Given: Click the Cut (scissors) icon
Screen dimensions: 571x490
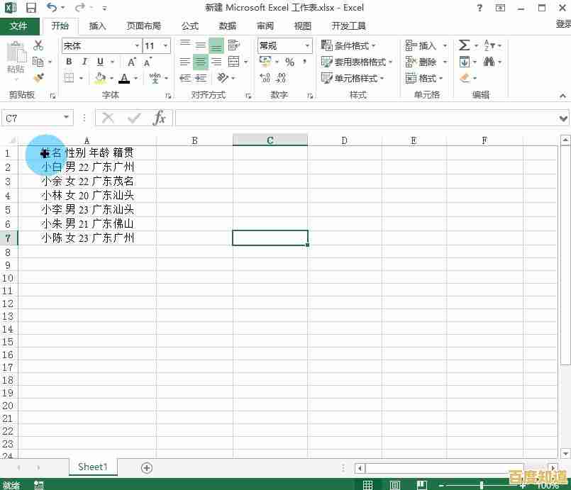Looking at the screenshot, I should click(x=38, y=45).
